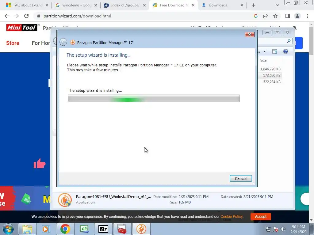Click the installation progress bar

154,98
